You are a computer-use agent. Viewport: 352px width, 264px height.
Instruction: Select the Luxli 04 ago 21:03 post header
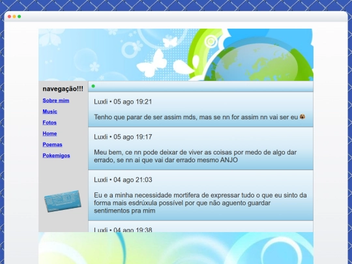point(123,180)
